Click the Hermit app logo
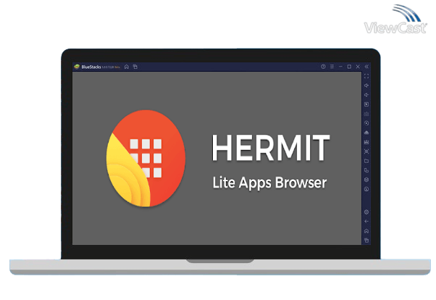Screen dimensions: 436x300 pyautogui.click(x=146, y=159)
